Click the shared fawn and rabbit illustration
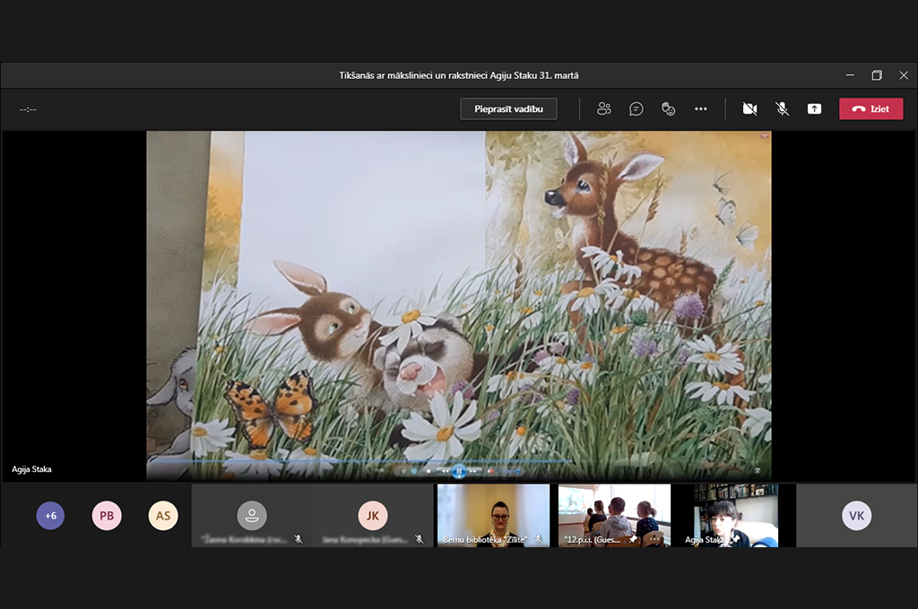The height and width of the screenshot is (609, 918). (458, 305)
